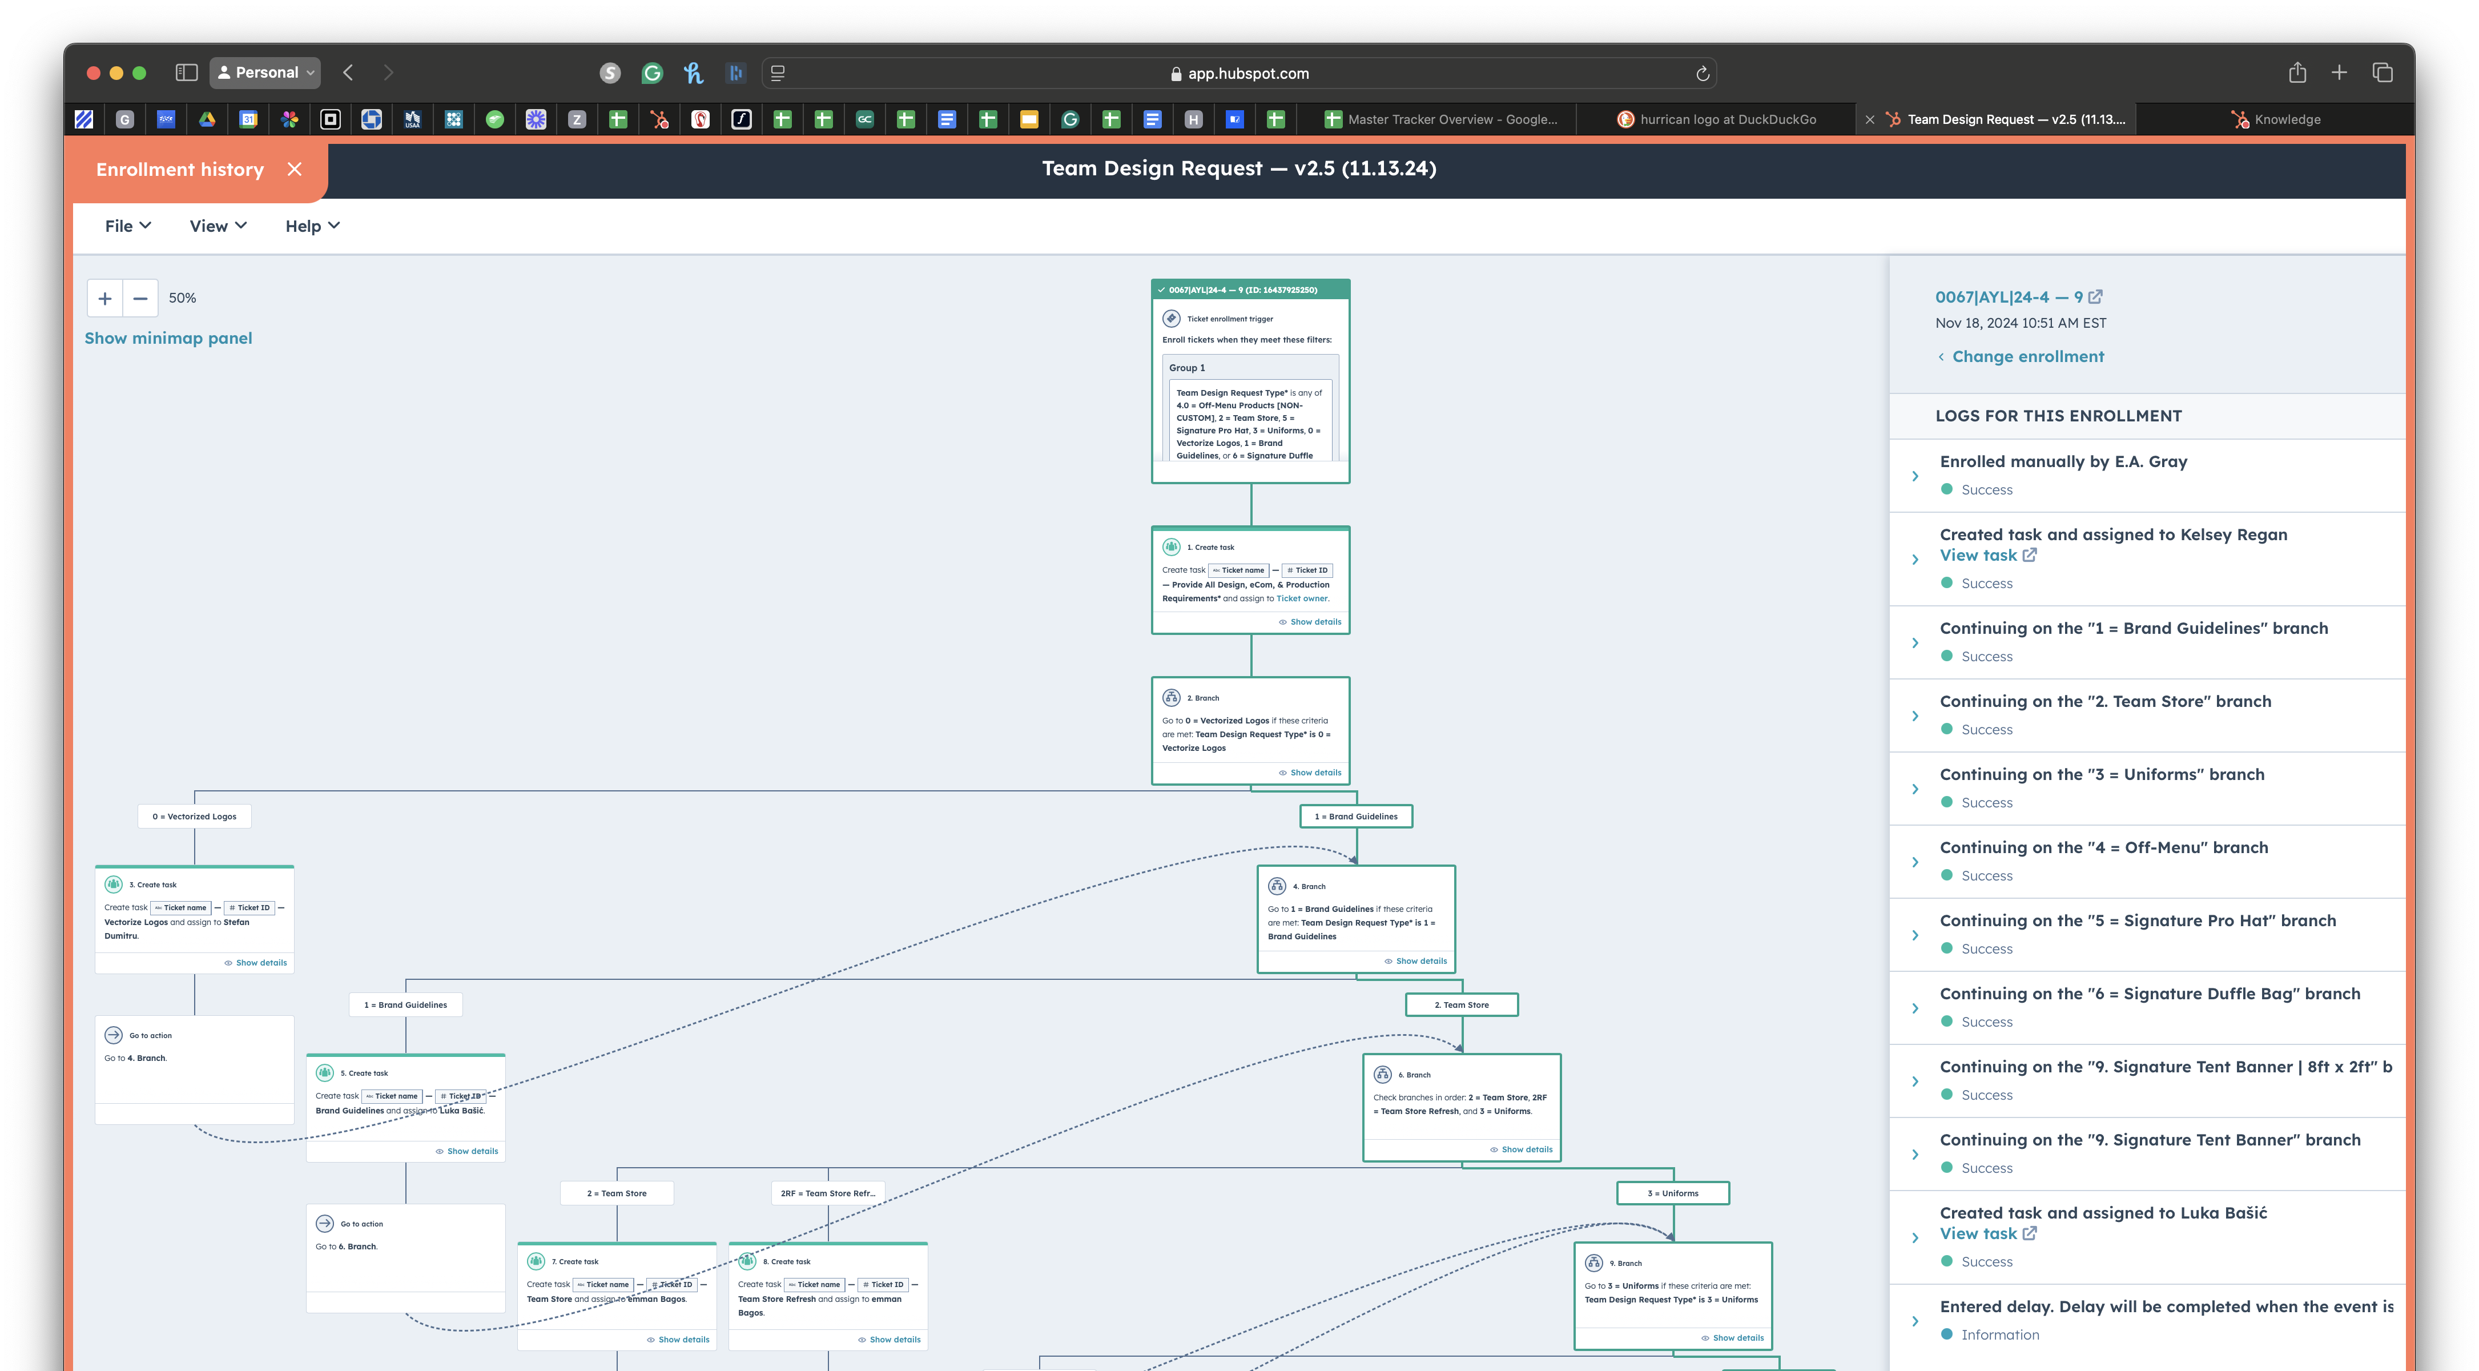
Task: Open the View menu
Action: click(219, 226)
